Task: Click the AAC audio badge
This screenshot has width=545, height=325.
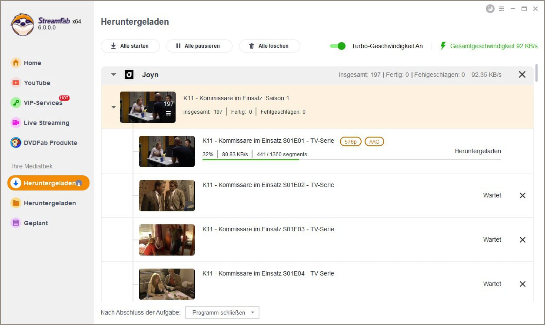Action: pos(374,141)
